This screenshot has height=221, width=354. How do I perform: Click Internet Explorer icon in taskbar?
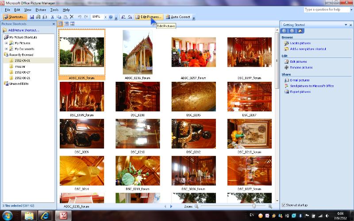tap(45, 216)
